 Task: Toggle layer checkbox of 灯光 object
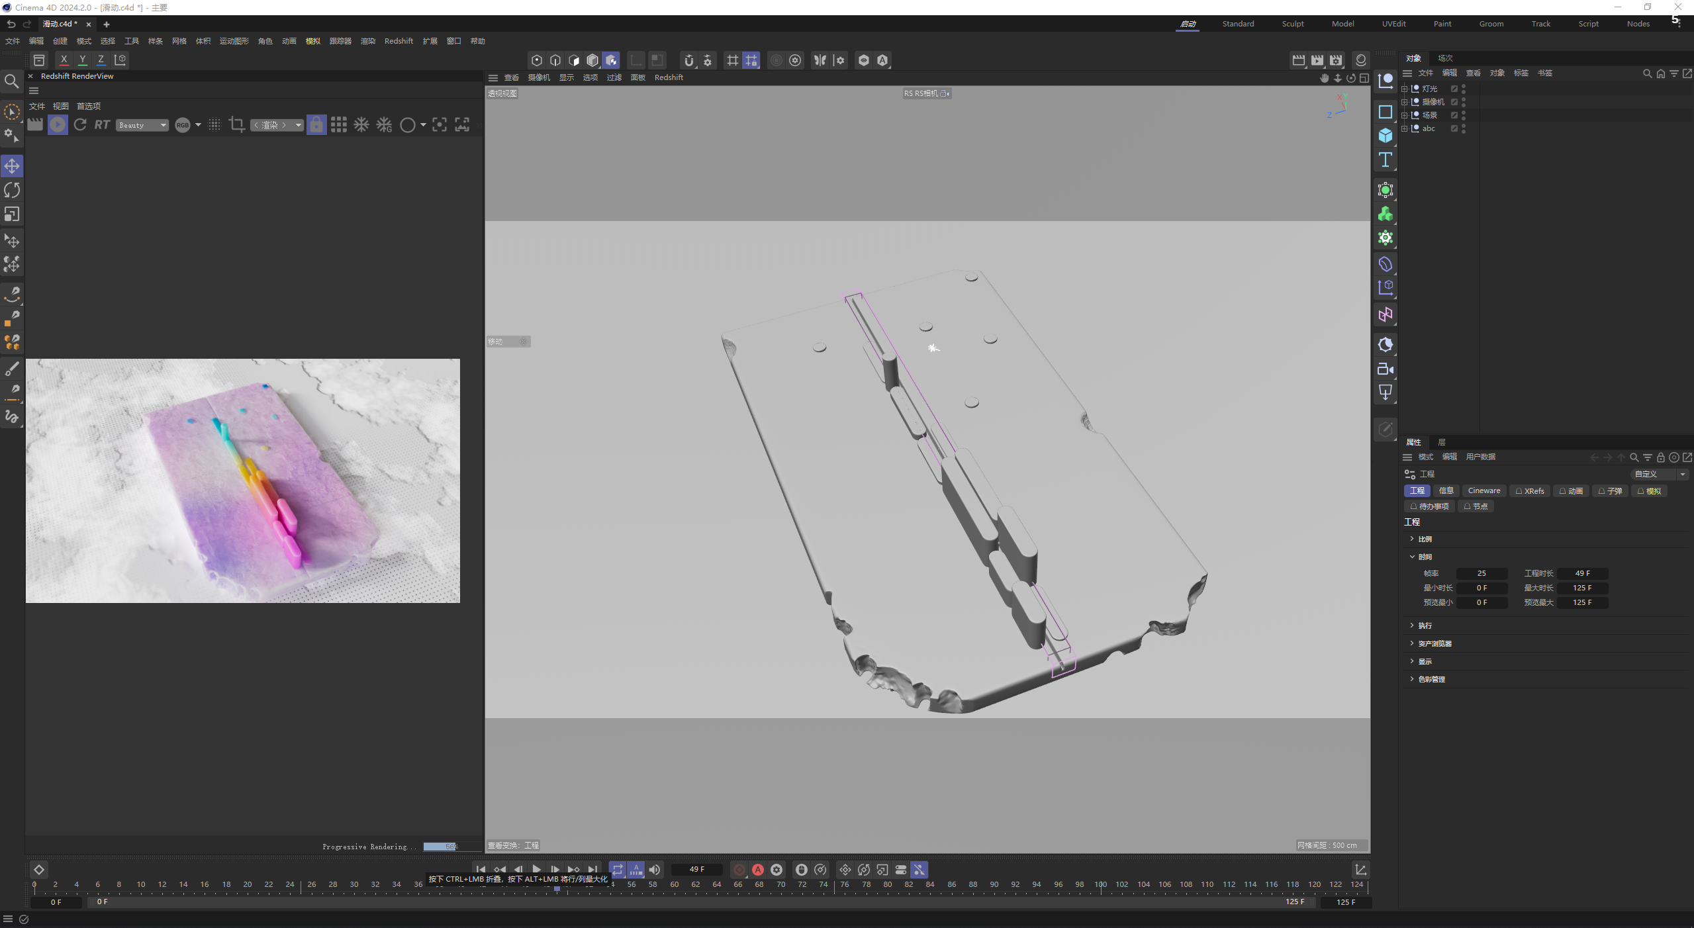pos(1454,89)
